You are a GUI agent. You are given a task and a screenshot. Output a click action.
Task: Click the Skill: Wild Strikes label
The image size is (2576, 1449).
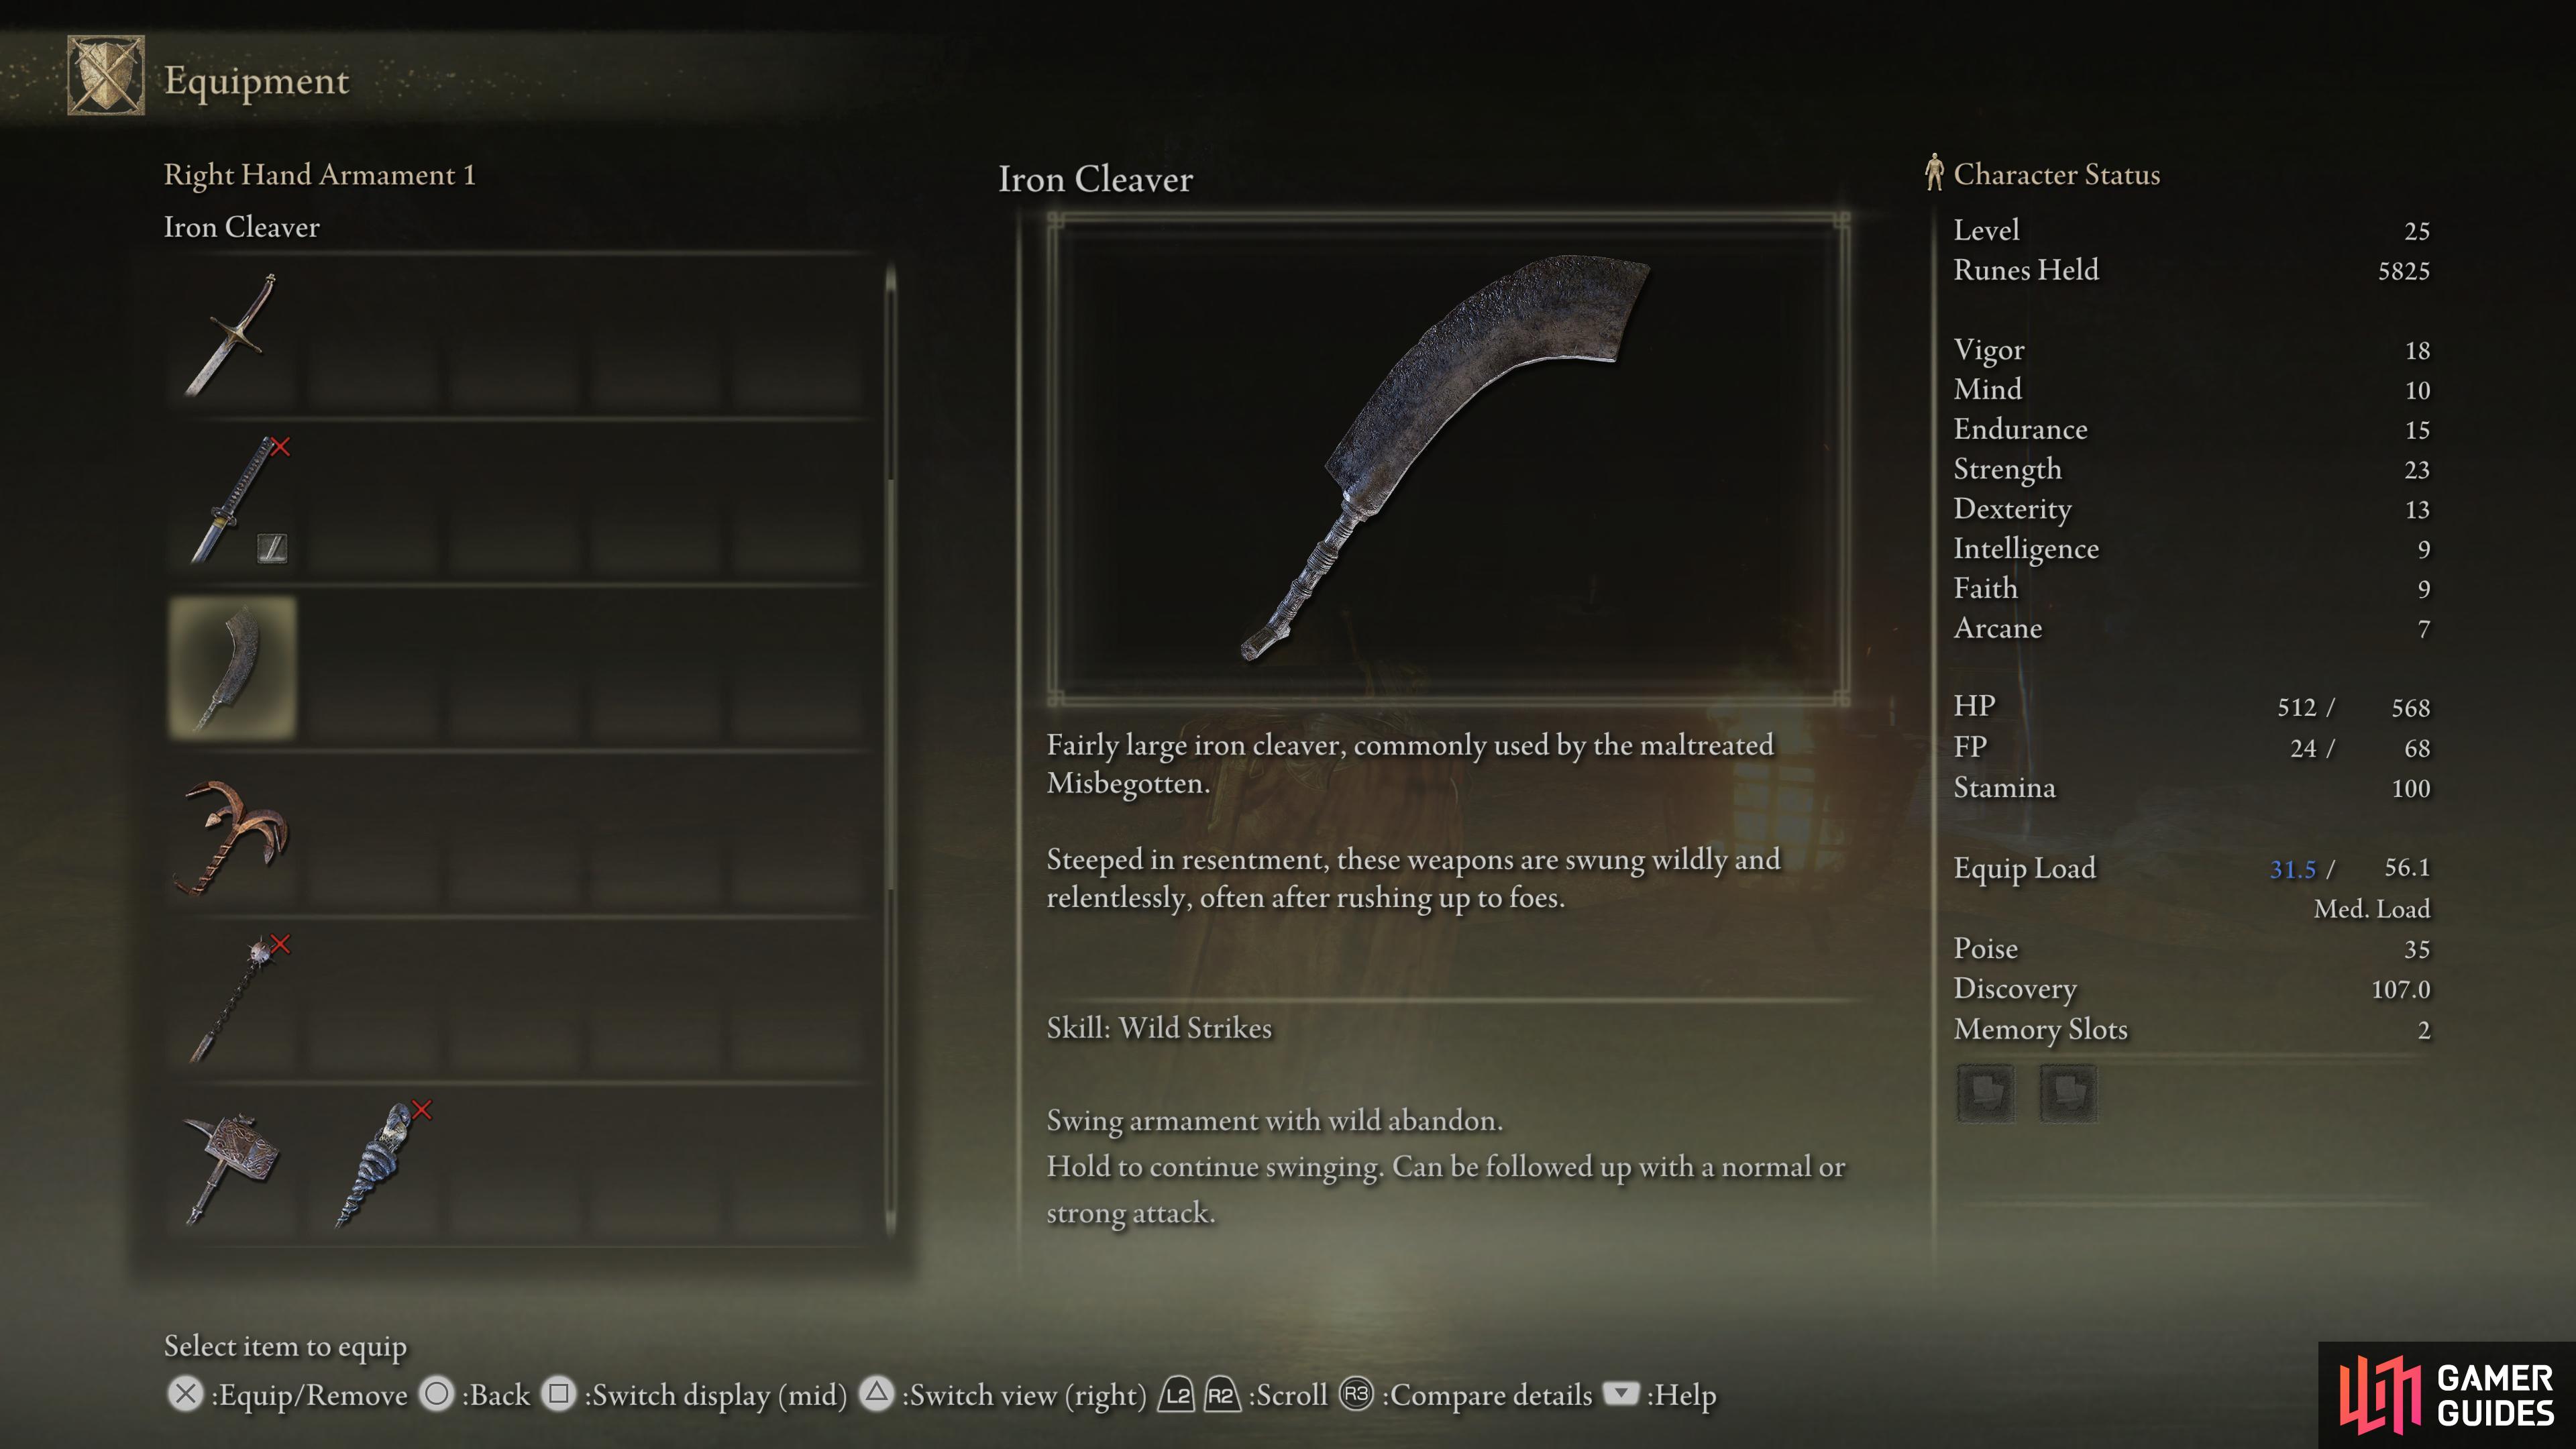(1159, 1028)
